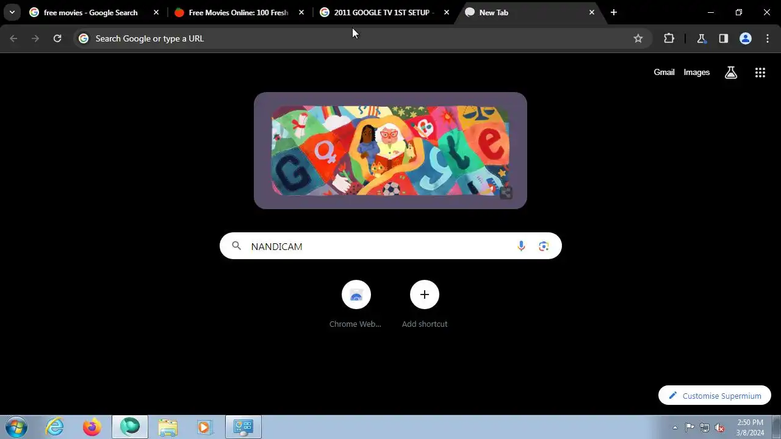Image resolution: width=781 pixels, height=439 pixels.
Task: Open the tab search dropdown arrow
Action: (x=12, y=12)
